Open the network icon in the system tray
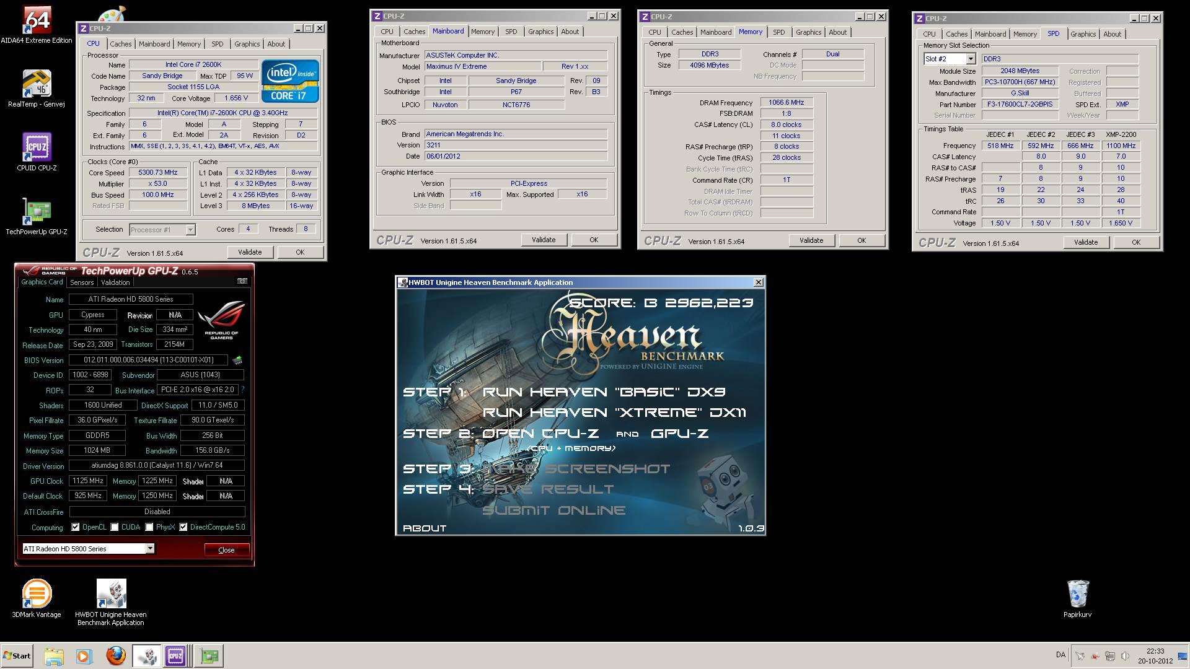 click(1110, 655)
